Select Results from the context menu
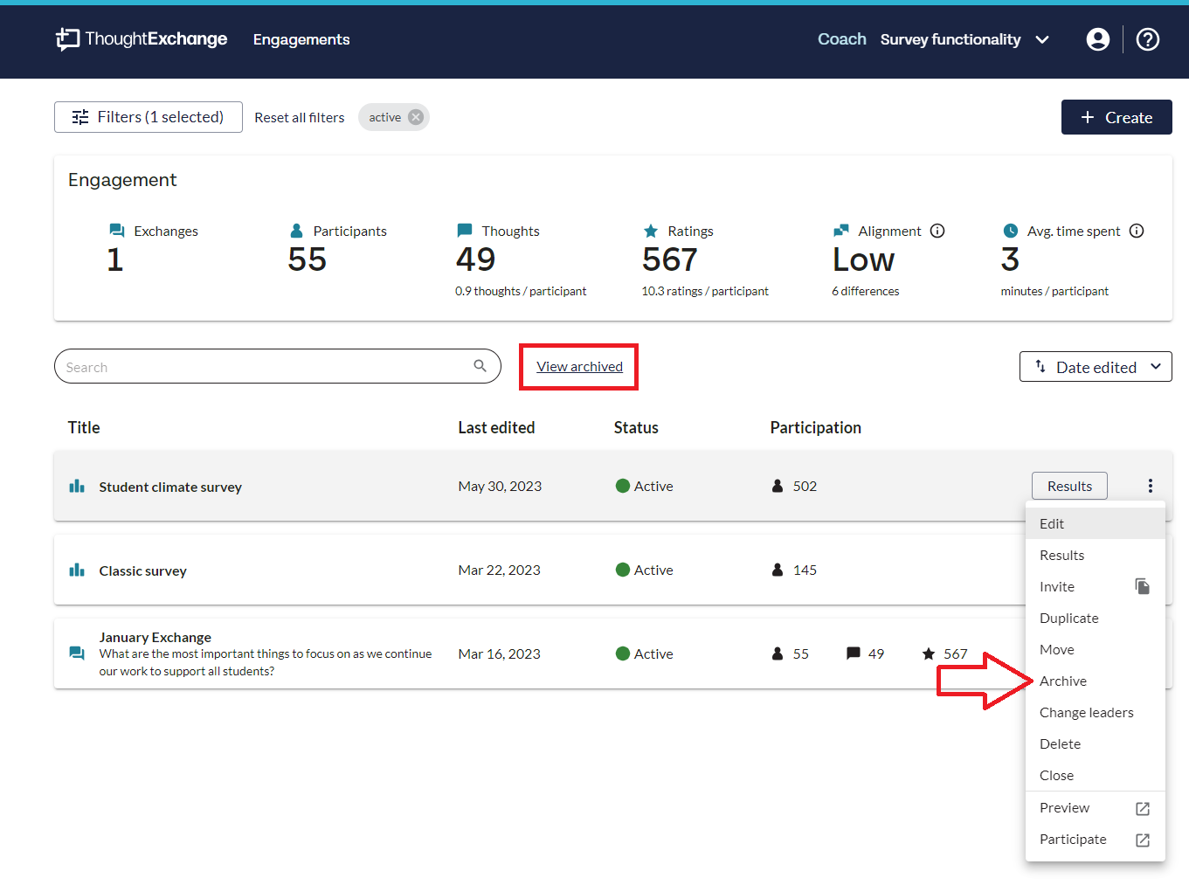This screenshot has height=885, width=1189. pos(1096,555)
